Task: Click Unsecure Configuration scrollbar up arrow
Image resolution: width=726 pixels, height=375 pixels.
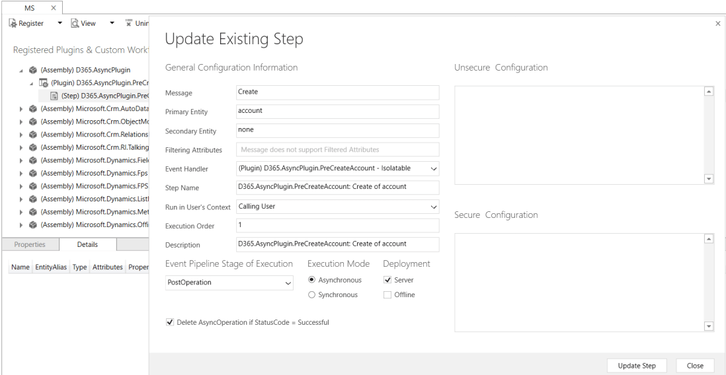Action: click(709, 92)
